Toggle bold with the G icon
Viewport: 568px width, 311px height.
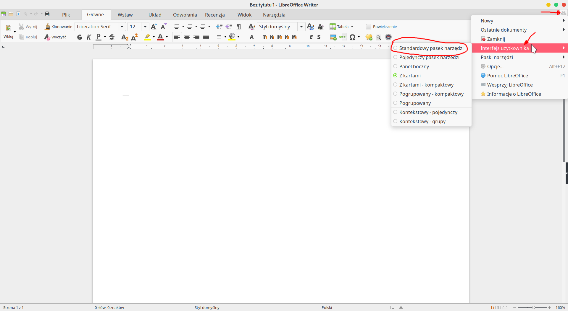[79, 37]
